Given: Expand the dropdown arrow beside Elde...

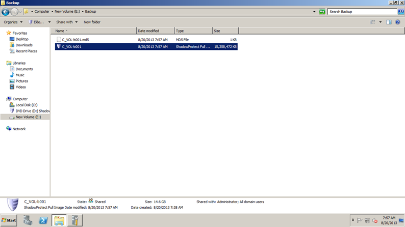Looking at the screenshot, I should [x=49, y=22].
